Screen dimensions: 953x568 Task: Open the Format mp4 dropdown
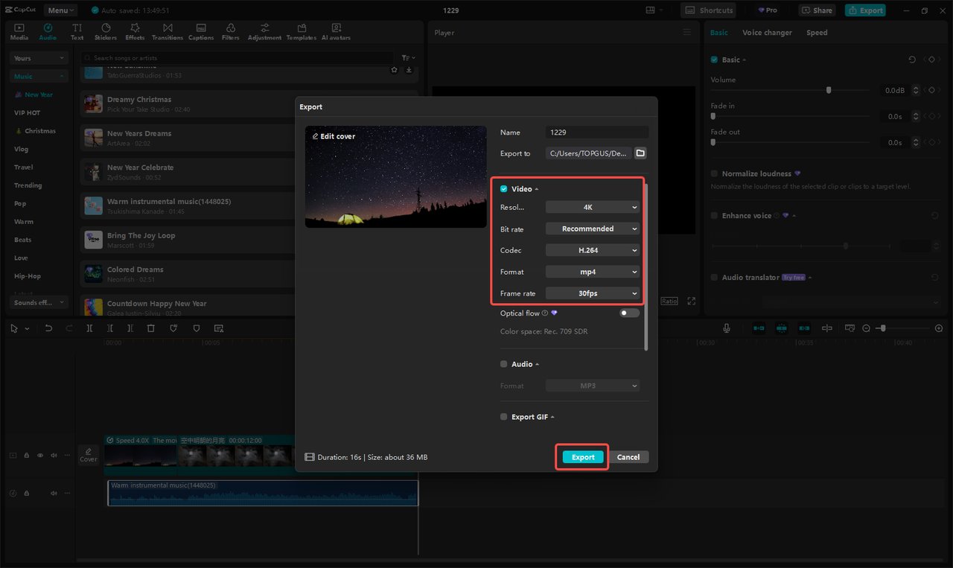pos(593,272)
